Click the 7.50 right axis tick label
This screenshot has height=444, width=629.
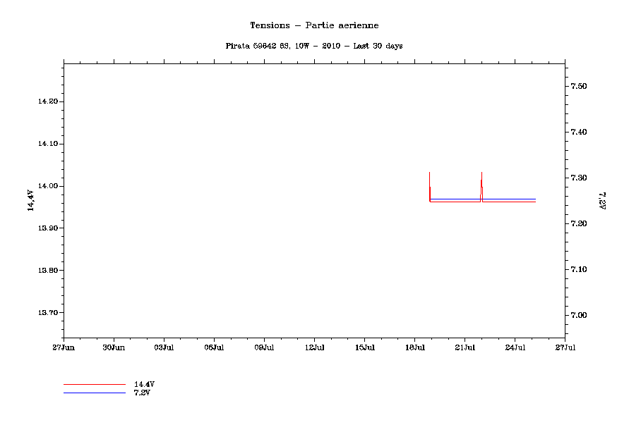click(x=579, y=86)
